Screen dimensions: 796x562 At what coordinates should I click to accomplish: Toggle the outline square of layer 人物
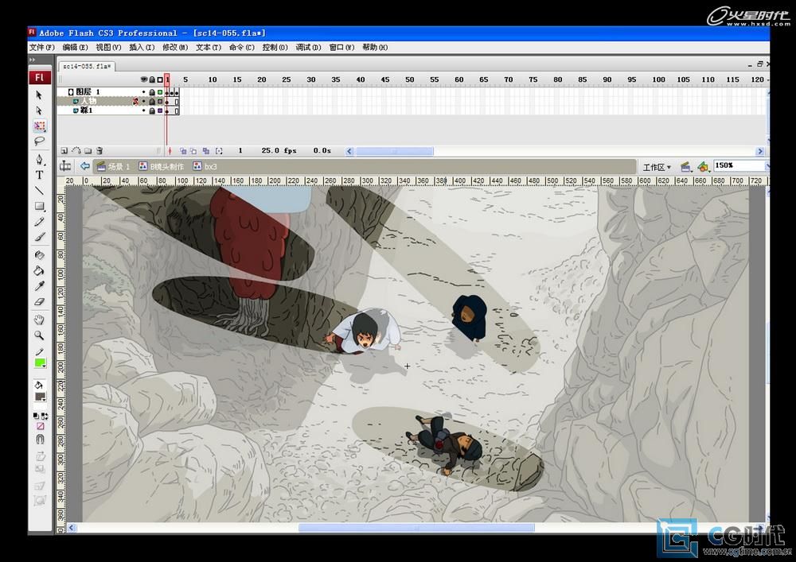point(160,102)
